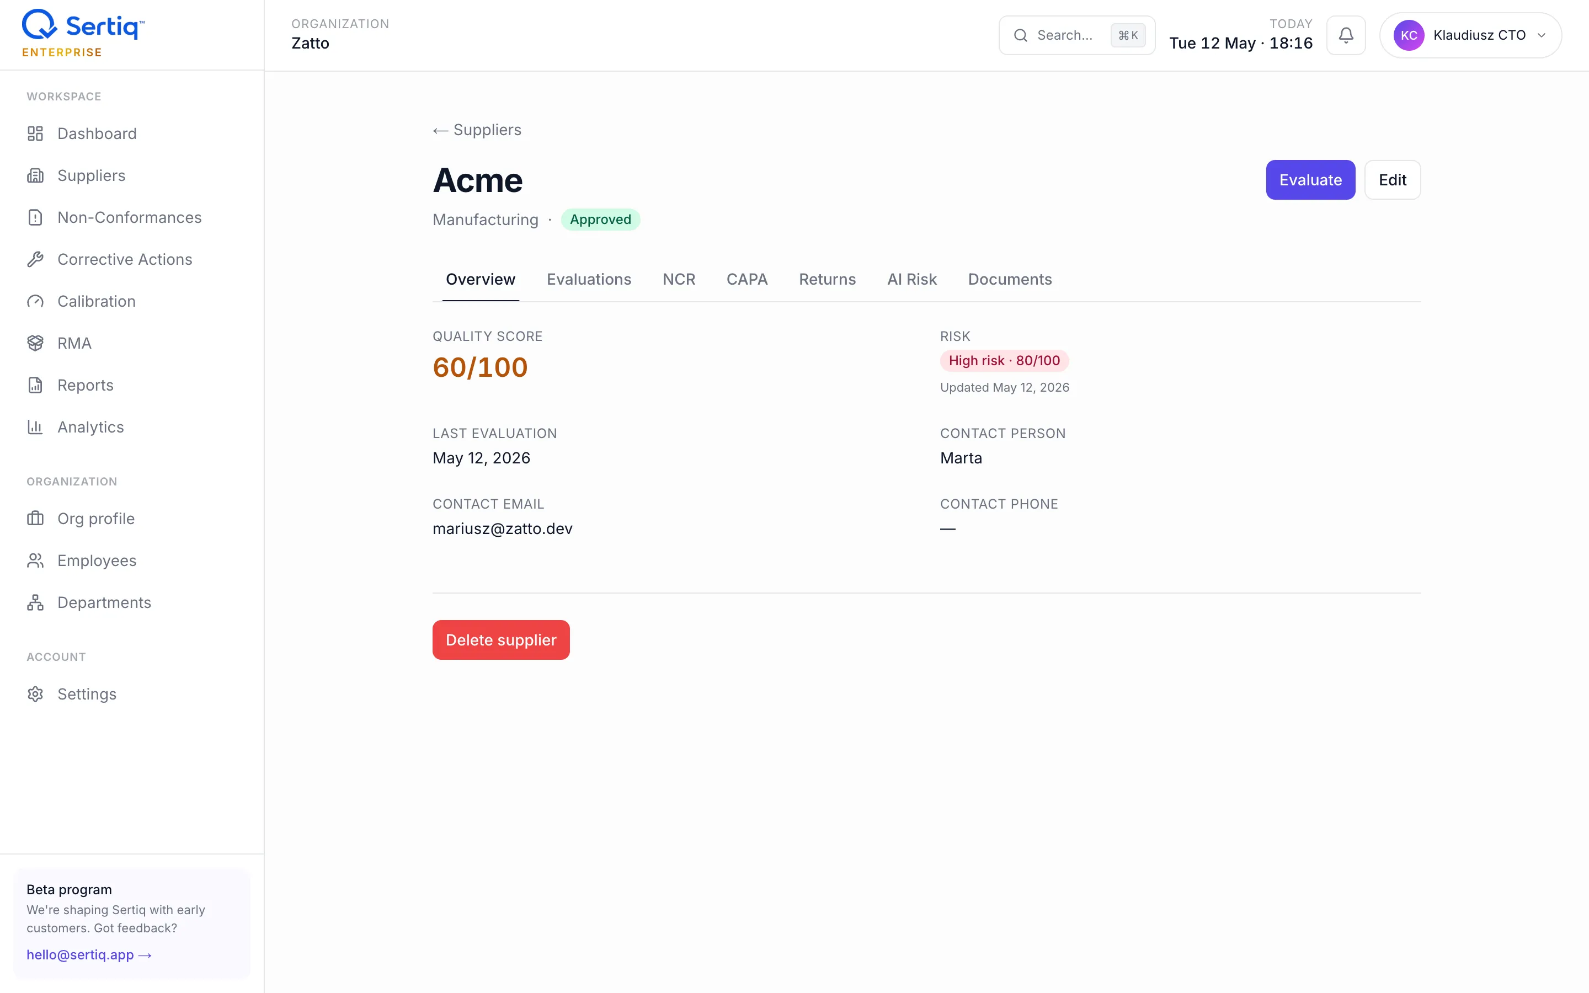This screenshot has width=1589, height=993.
Task: Click the Updated May 12, 2026 note
Action: pos(1004,387)
